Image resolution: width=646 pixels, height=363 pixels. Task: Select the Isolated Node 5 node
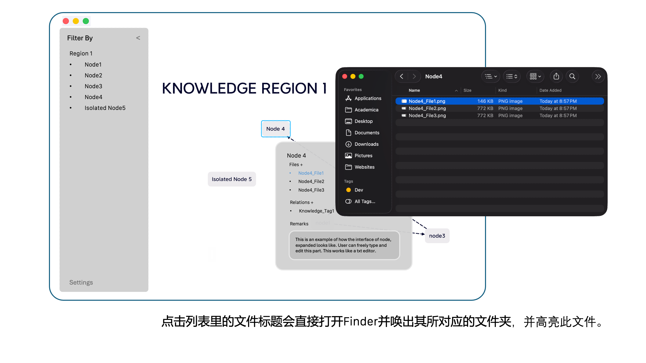pyautogui.click(x=232, y=179)
